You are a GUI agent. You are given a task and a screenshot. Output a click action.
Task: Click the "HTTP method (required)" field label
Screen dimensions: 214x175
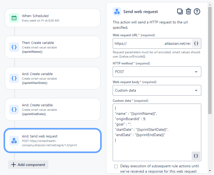coord(131,63)
